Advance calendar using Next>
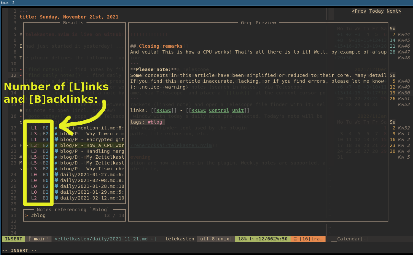The height and width of the screenshot is (255, 413). click(x=394, y=11)
